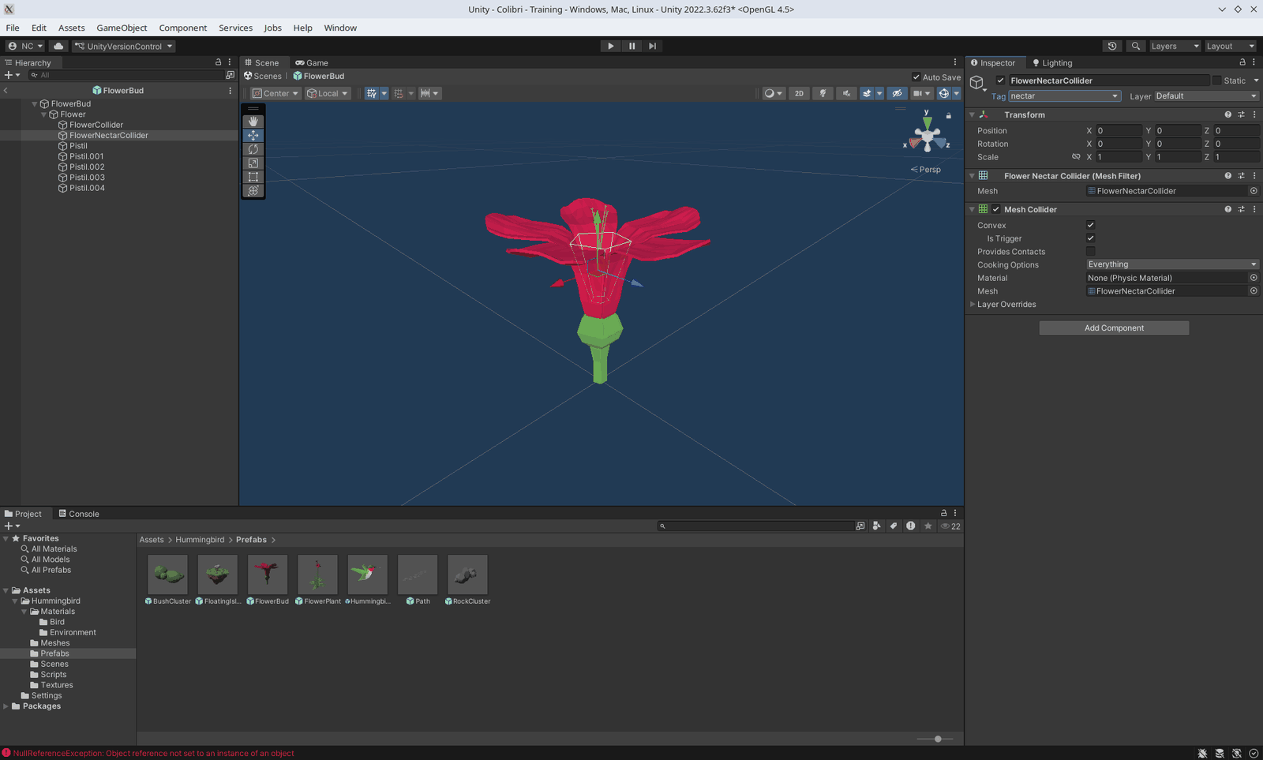Click the Persp projection label
Image resolution: width=1263 pixels, height=760 pixels.
pyautogui.click(x=925, y=170)
